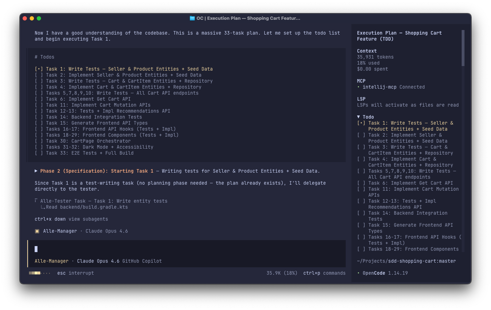491x310 pixels.
Task: Click OpenCode 1.14.19 version label
Action: [385, 273]
